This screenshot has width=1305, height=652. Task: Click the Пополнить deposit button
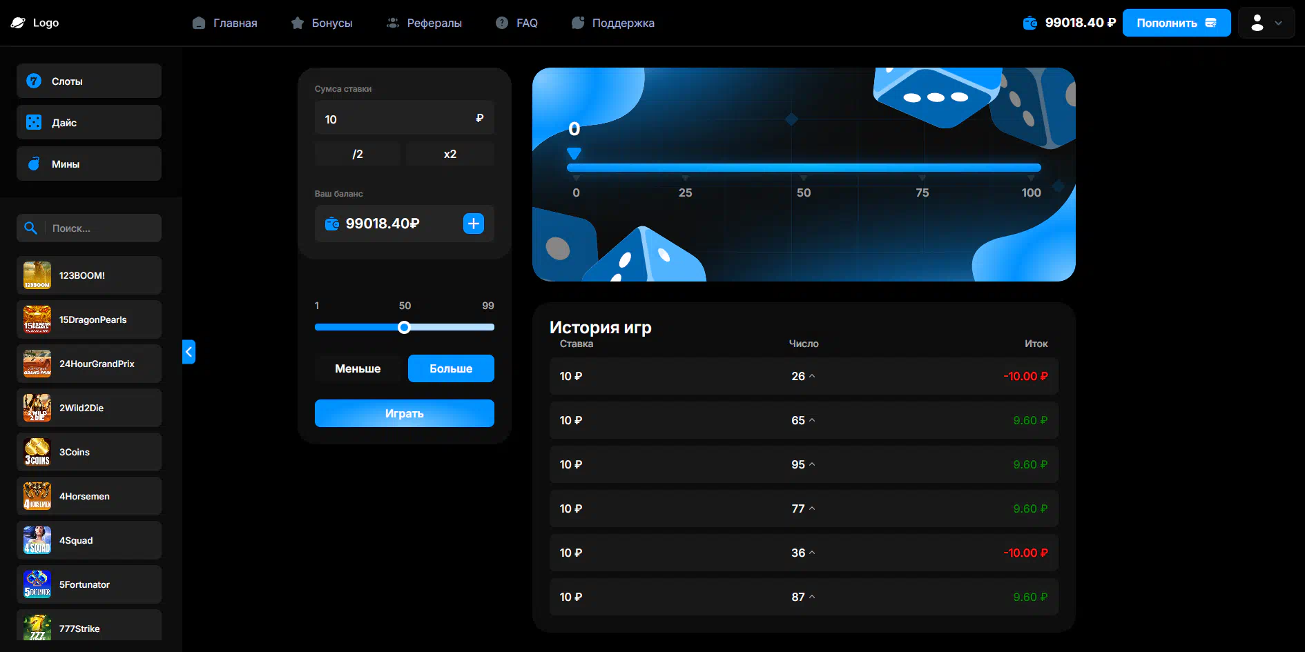point(1176,23)
